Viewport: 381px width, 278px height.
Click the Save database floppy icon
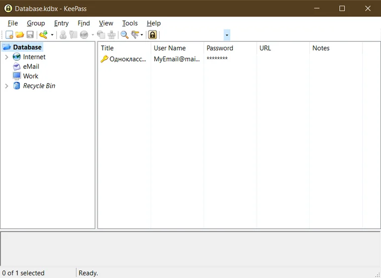(x=30, y=35)
